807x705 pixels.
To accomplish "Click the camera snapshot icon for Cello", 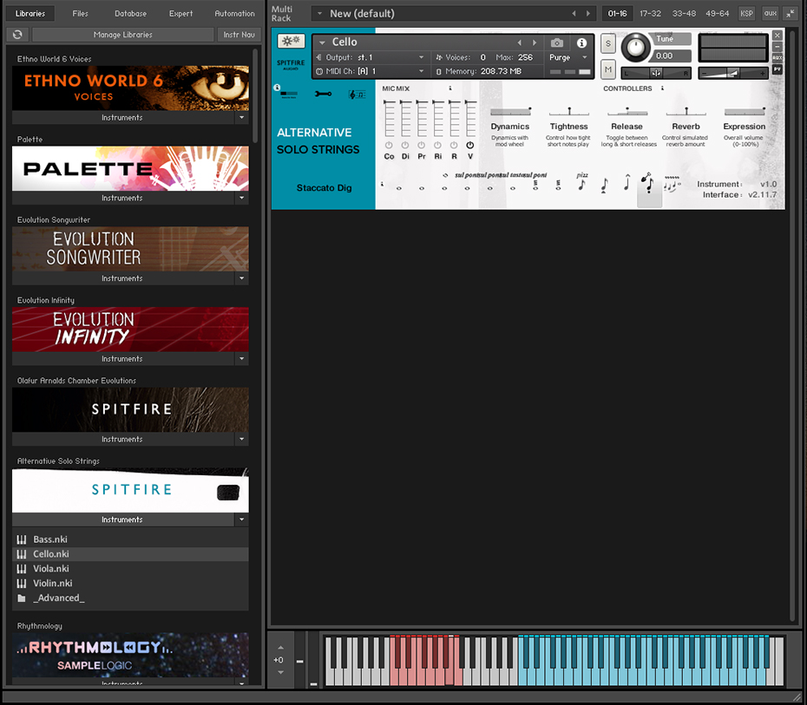I will click(x=556, y=42).
